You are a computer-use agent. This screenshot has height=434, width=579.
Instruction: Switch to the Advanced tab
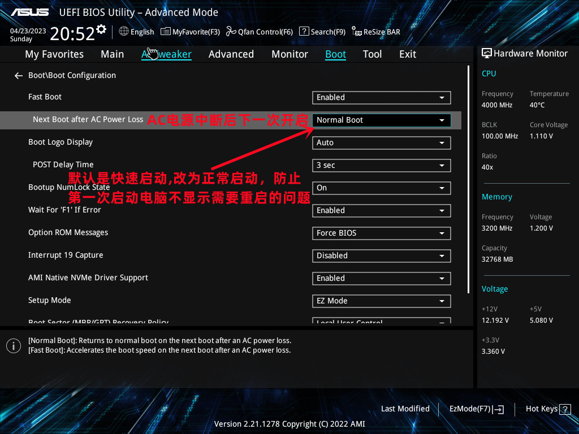tap(231, 54)
